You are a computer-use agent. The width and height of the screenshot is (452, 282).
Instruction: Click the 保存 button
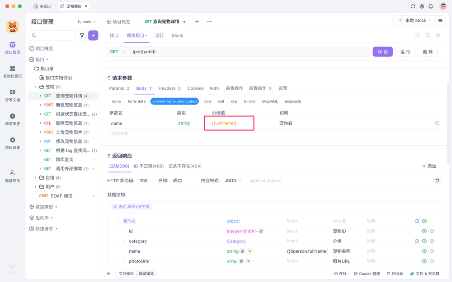382,51
